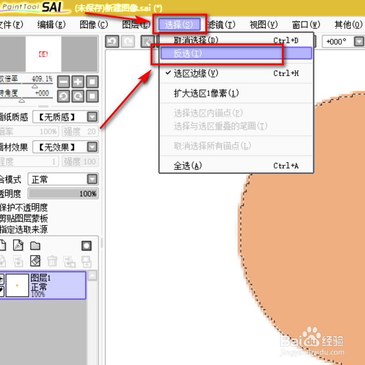Zoom out with the navigator minus button

pos(63,82)
